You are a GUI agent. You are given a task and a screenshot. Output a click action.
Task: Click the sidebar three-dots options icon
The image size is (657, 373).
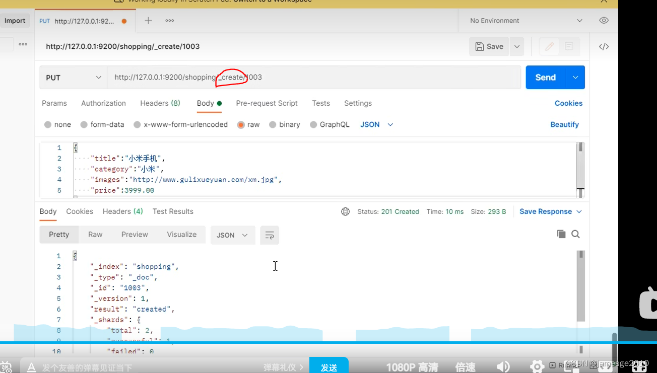coord(23,44)
